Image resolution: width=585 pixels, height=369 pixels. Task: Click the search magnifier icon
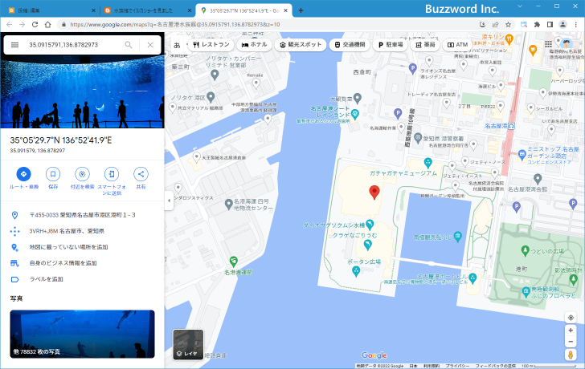coord(129,45)
